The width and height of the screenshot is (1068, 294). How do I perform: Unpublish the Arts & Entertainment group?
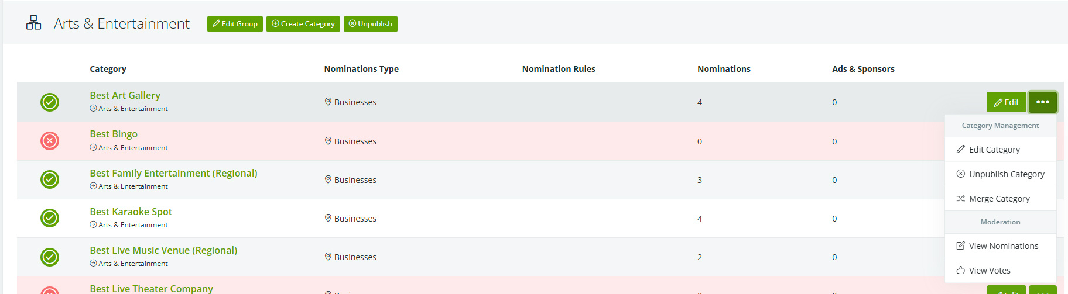(x=371, y=24)
